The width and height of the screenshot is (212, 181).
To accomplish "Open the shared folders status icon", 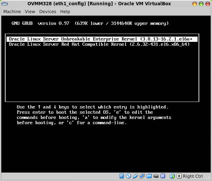I will pos(149,176).
